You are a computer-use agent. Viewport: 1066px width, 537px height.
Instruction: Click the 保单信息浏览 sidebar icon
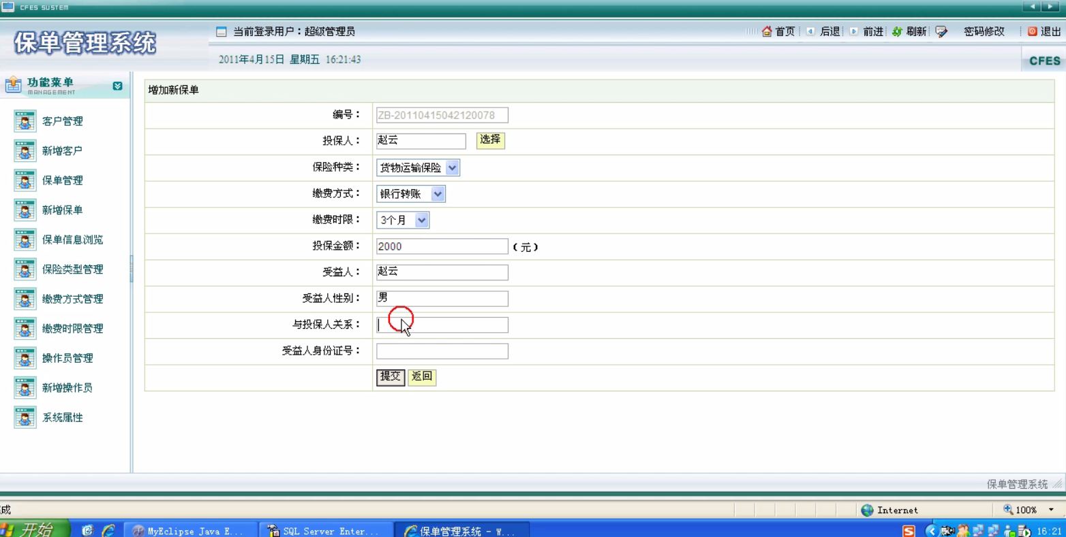point(25,240)
